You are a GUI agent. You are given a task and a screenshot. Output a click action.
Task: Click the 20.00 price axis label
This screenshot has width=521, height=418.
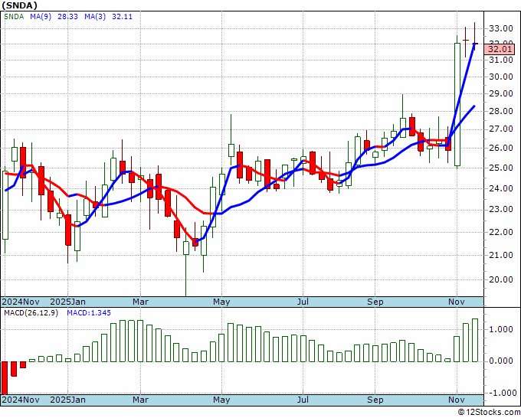pos(500,279)
